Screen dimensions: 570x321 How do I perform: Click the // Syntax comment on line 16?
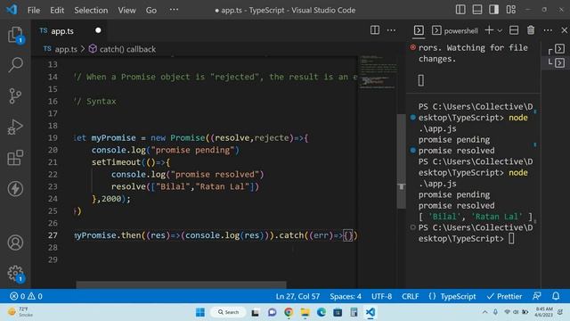[x=95, y=101]
